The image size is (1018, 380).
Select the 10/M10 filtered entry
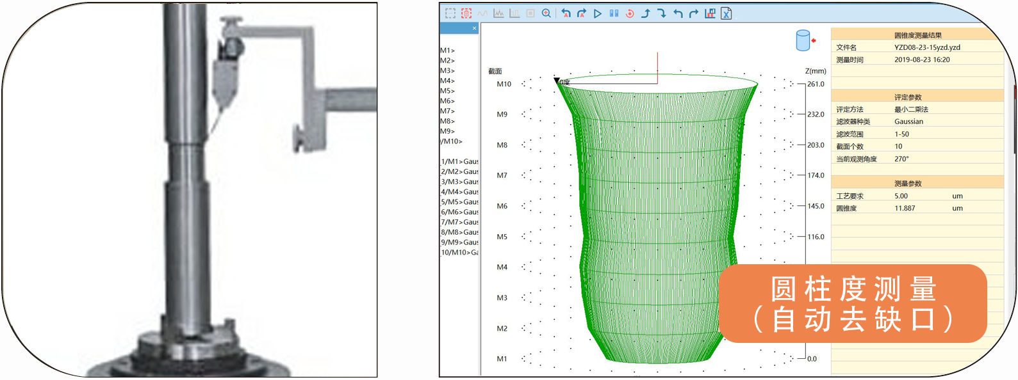point(459,253)
